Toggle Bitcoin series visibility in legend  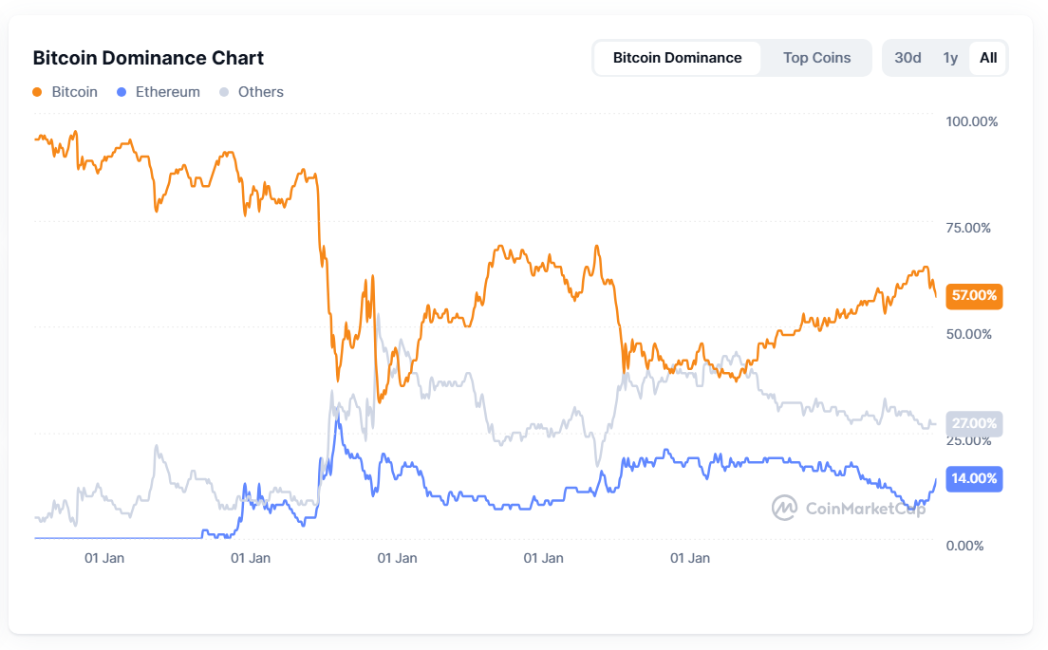(65, 91)
